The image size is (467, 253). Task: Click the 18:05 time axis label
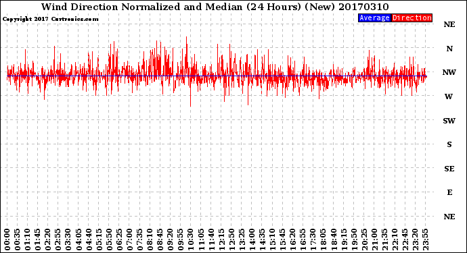coord(324,240)
